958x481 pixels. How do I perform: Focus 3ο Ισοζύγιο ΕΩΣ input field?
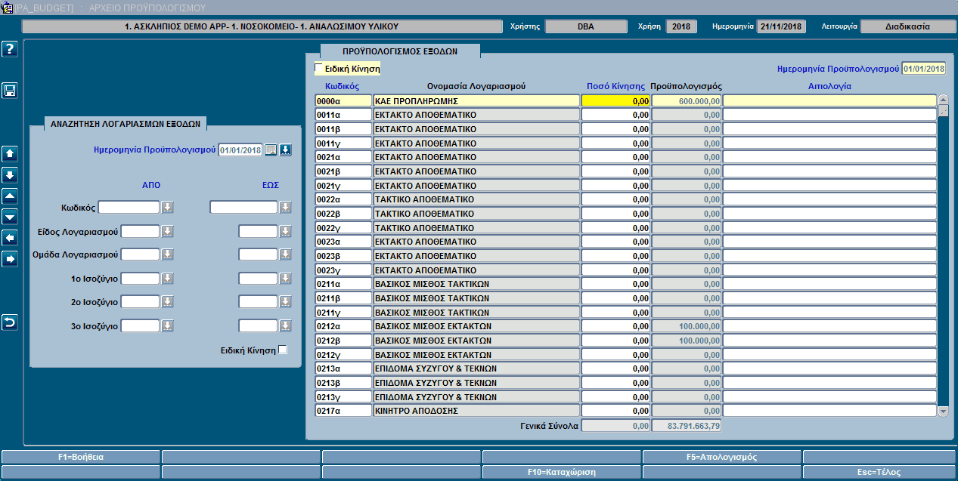tap(258, 326)
